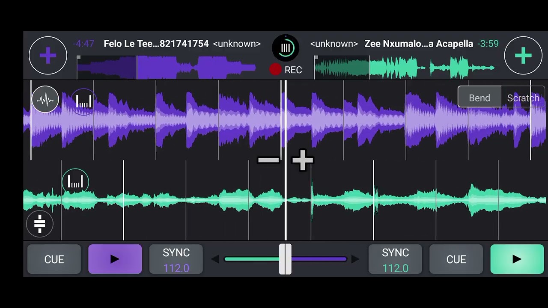Click the left deck <unknown> artist label
This screenshot has width=548, height=308.
(x=237, y=44)
